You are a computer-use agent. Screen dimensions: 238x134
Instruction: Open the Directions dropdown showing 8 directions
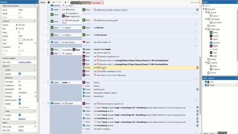[x=27, y=93]
